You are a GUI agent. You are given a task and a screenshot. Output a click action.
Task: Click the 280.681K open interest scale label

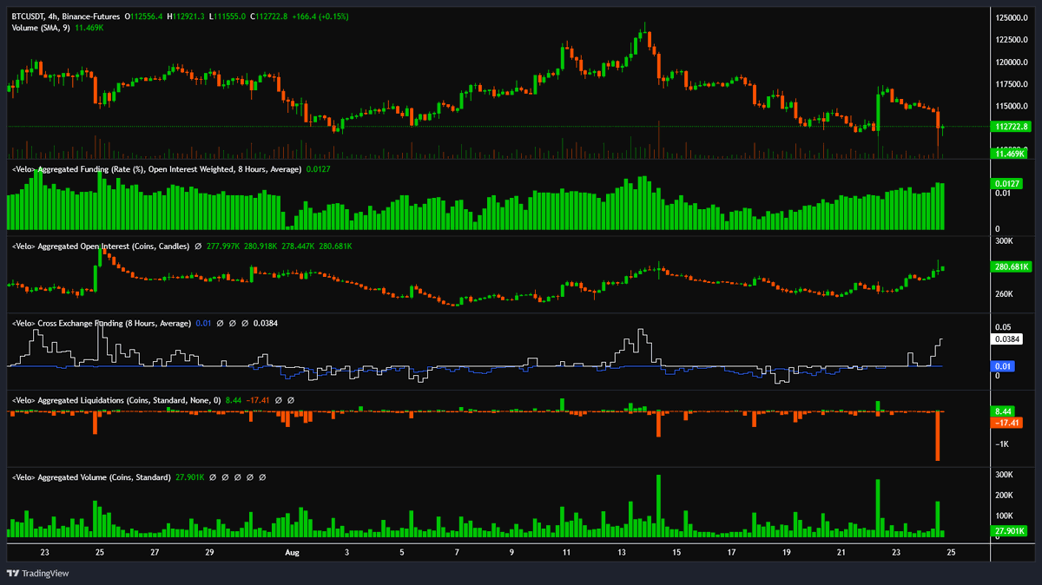(x=1012, y=266)
